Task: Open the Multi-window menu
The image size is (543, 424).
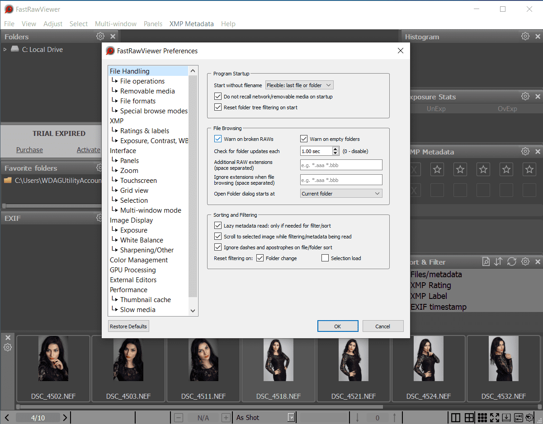Action: pyautogui.click(x=116, y=24)
